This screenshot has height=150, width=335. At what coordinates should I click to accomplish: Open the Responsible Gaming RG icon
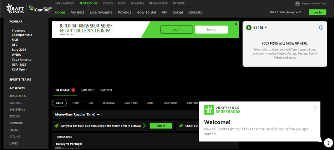298,4
